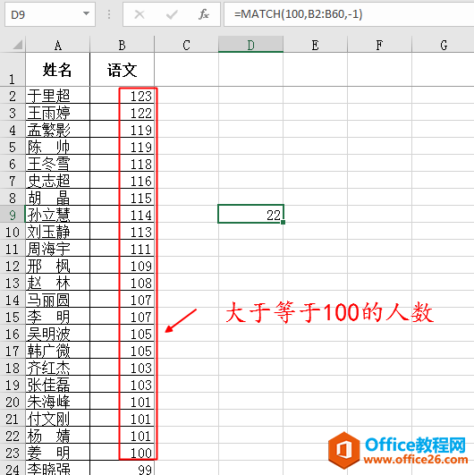Click the 姓名 header cell
Screen dimensions: 474x475
pyautogui.click(x=58, y=70)
